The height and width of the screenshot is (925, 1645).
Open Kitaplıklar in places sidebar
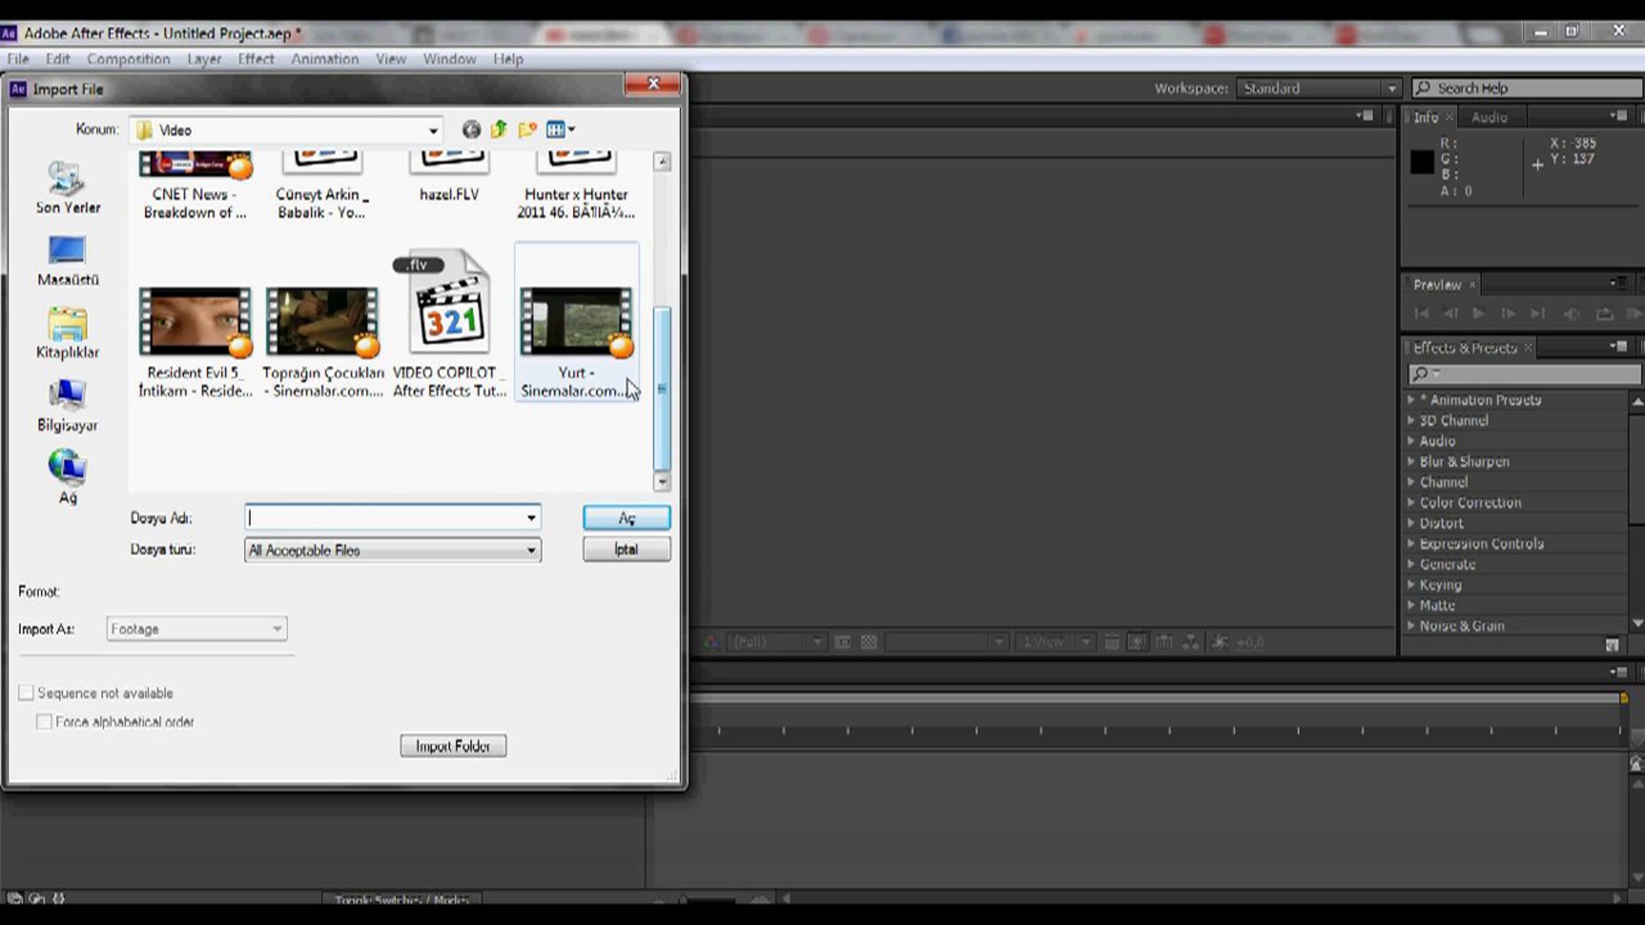[68, 333]
